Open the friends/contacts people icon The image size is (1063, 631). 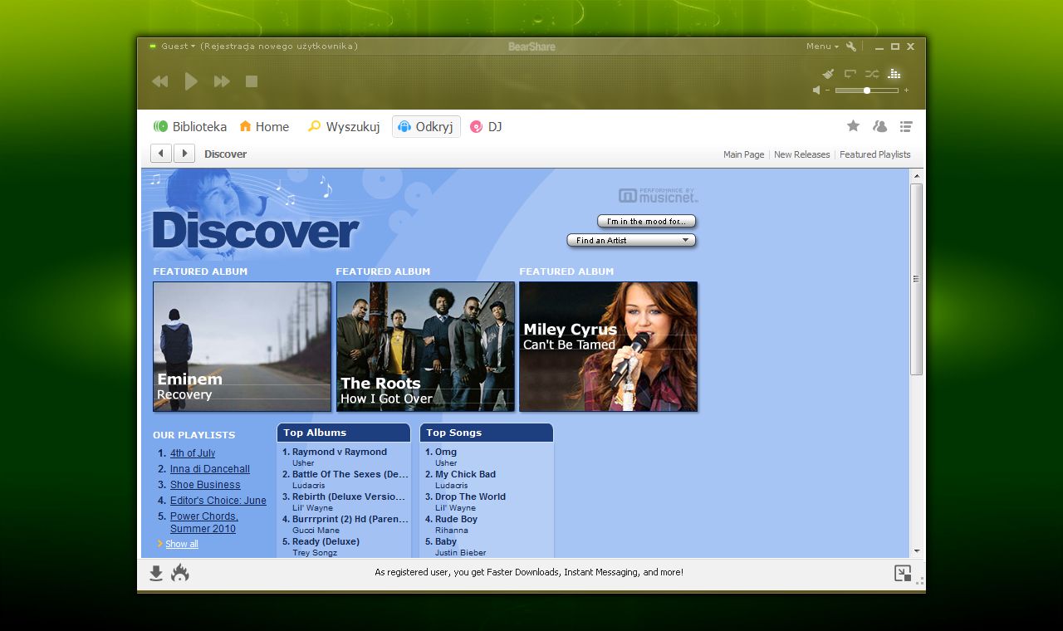(x=879, y=126)
